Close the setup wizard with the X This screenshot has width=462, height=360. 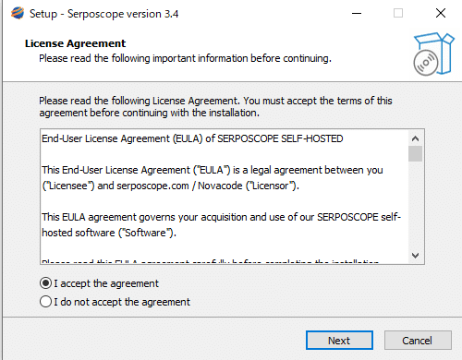(x=441, y=13)
